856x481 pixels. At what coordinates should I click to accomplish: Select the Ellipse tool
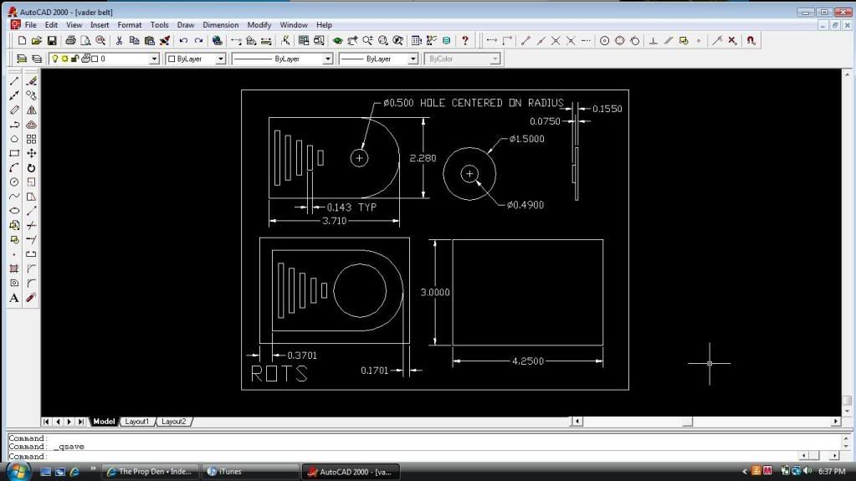tap(14, 211)
